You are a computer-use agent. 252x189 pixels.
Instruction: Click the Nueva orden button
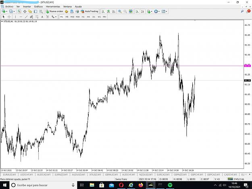54,11
